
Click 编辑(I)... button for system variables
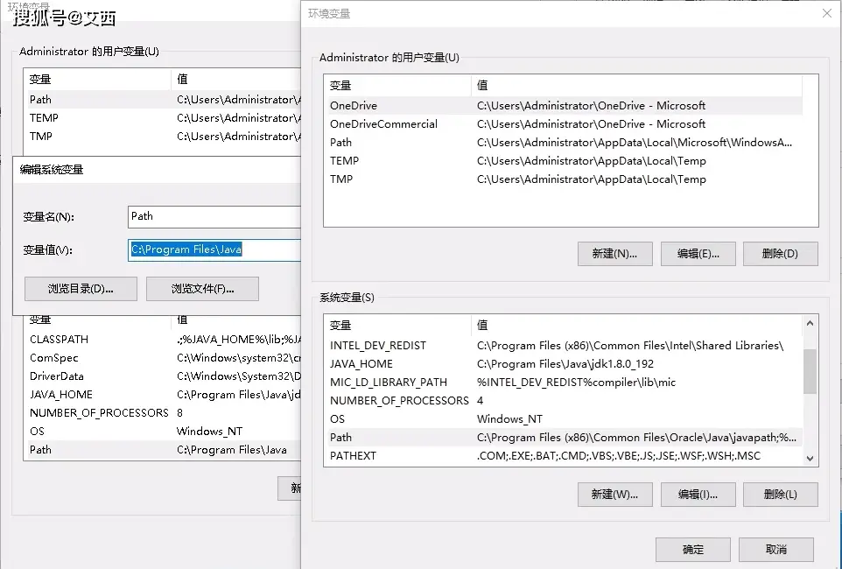coord(698,495)
